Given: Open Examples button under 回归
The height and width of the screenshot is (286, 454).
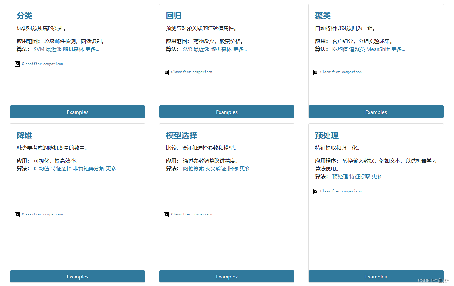Looking at the screenshot, I should click(227, 112).
